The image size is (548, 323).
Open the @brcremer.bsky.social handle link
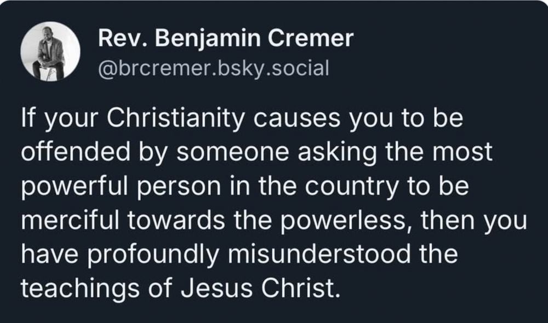click(x=214, y=68)
